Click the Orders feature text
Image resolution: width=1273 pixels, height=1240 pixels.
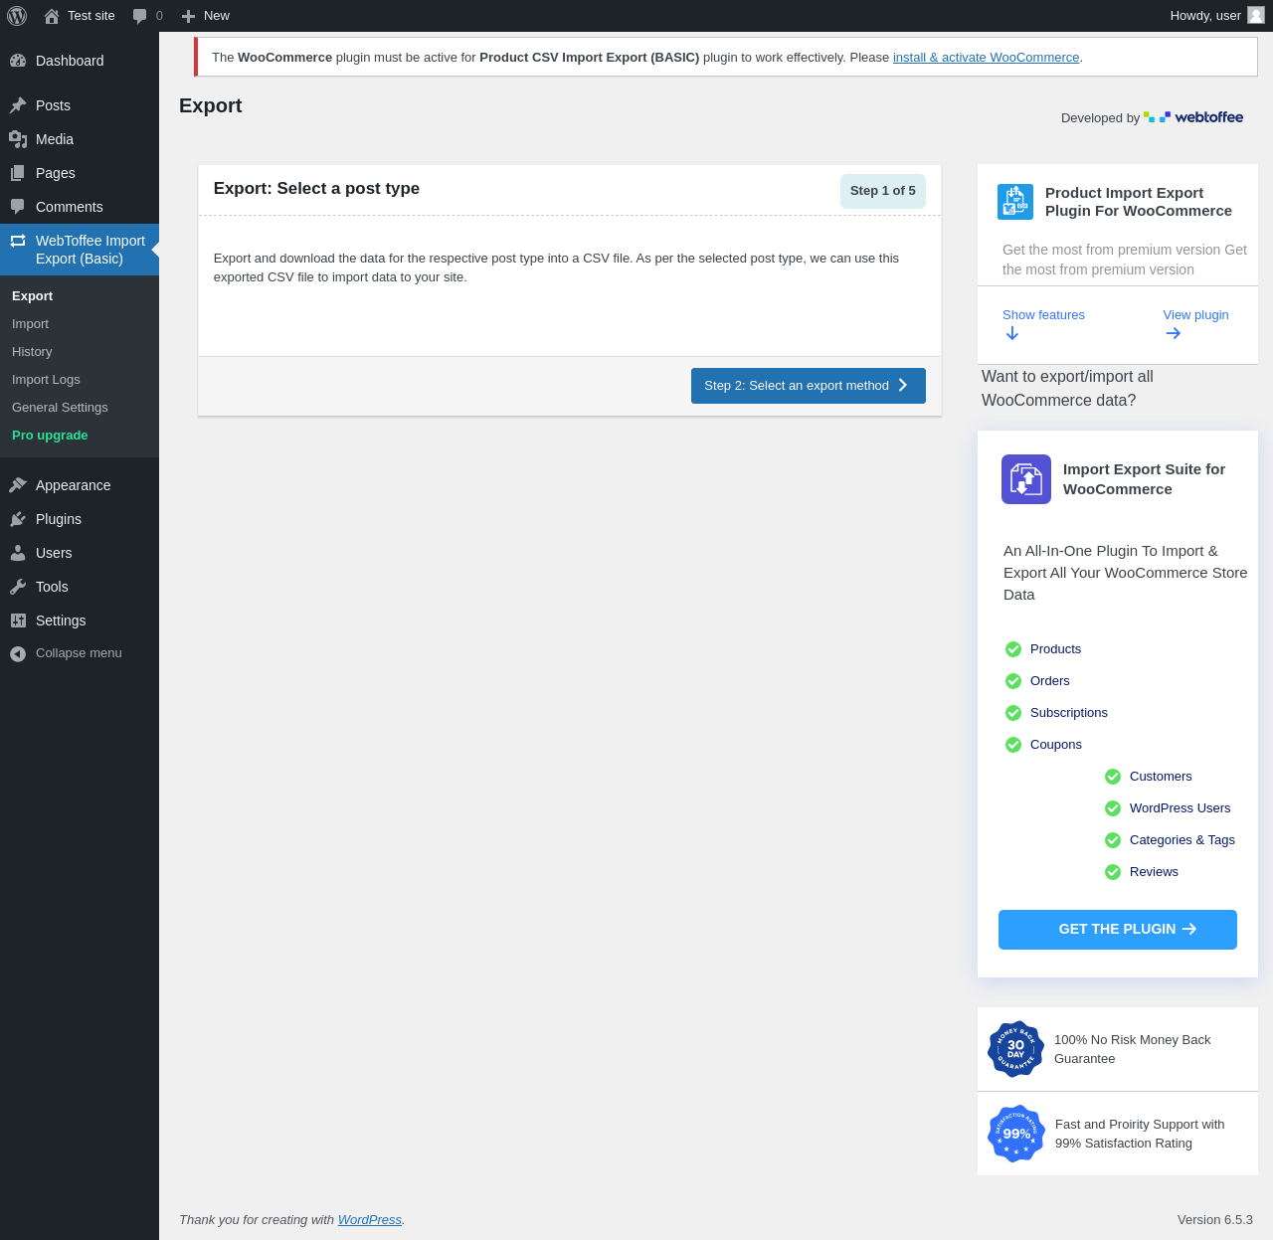click(x=1050, y=681)
